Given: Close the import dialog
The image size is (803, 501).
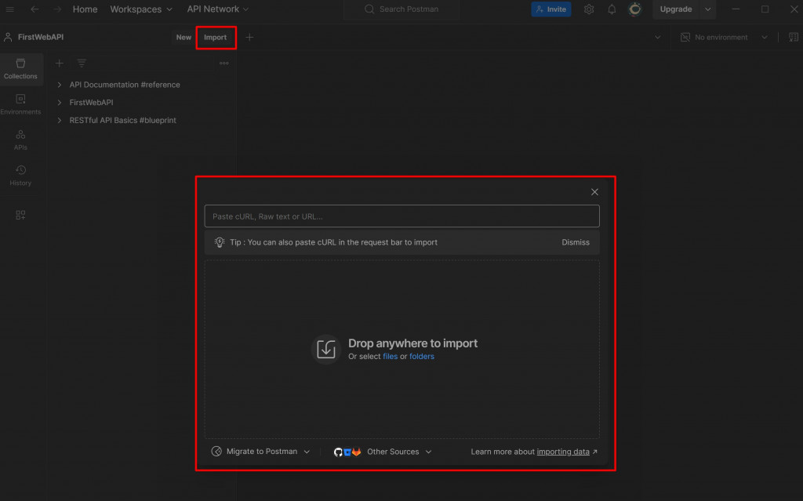Looking at the screenshot, I should pos(594,191).
